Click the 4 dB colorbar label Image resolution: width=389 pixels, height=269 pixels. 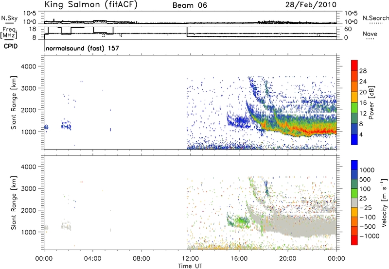pos(361,134)
